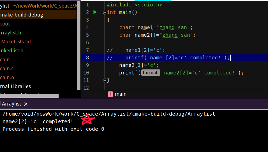Click the project root path ~/newWork/work/C_space

pos(45,6)
